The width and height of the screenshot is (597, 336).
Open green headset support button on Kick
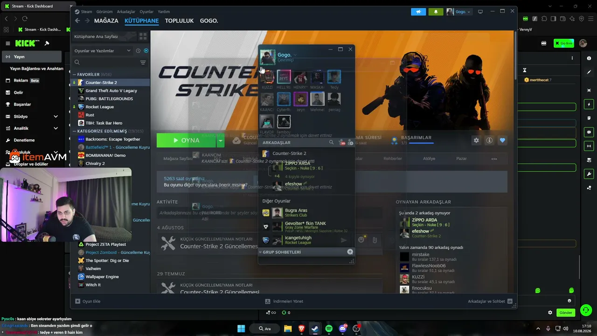click(x=586, y=310)
